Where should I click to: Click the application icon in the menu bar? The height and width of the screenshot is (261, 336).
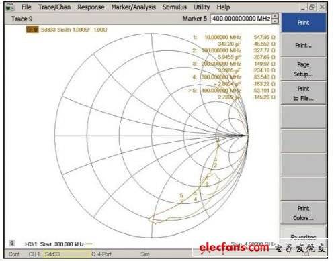tap(9, 7)
